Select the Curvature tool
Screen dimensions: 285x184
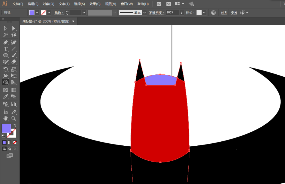tap(14, 42)
